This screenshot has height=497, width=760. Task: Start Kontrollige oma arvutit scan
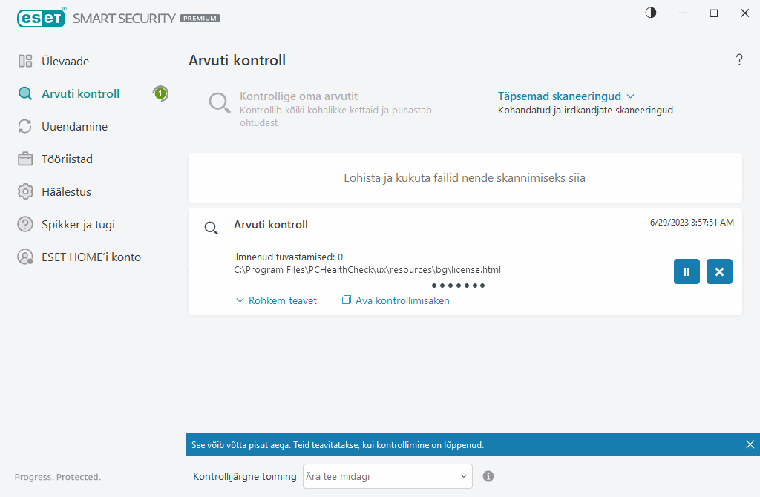(298, 96)
